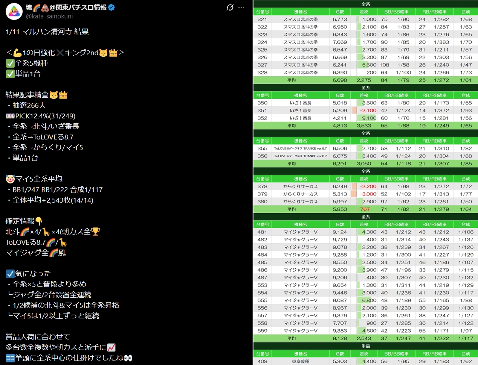The width and height of the screenshot is (478, 365).
Task: Click the BB count 108 in row 327
Action: [x=384, y=65]
